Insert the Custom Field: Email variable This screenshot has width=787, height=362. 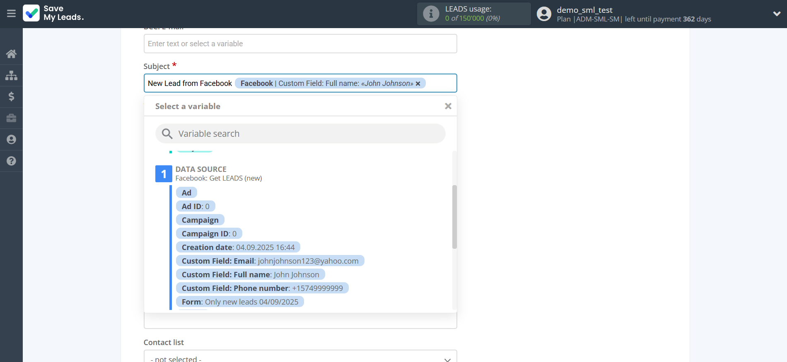pyautogui.click(x=270, y=261)
